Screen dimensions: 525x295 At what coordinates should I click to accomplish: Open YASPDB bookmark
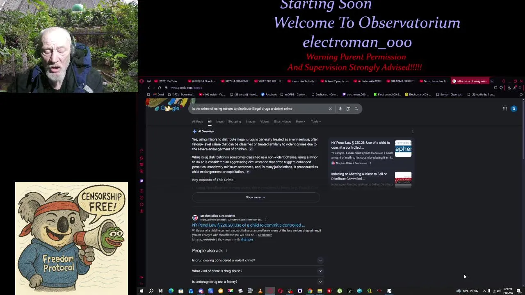pyautogui.click(x=294, y=95)
